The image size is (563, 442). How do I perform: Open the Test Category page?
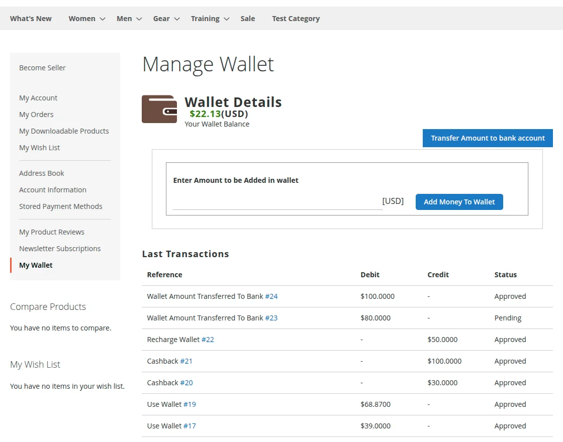[x=296, y=18]
